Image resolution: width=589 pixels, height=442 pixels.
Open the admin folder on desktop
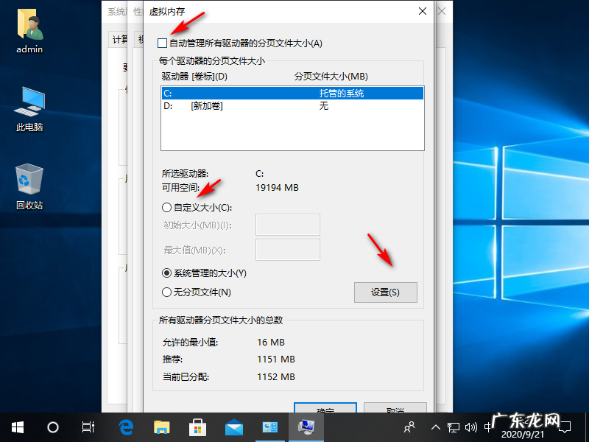29,29
